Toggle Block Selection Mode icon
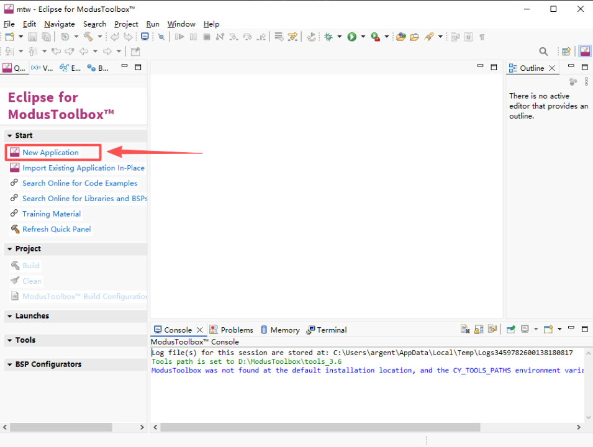 [469, 37]
